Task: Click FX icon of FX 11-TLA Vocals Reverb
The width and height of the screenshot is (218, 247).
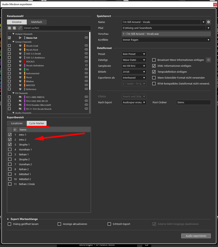Action: (20, 109)
